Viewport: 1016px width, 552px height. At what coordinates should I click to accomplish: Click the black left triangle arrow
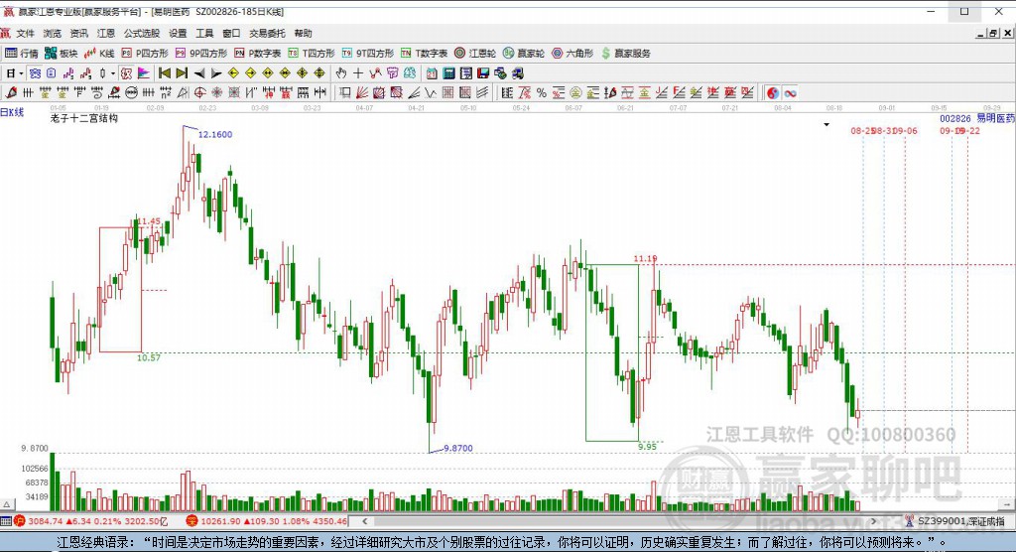[199, 73]
